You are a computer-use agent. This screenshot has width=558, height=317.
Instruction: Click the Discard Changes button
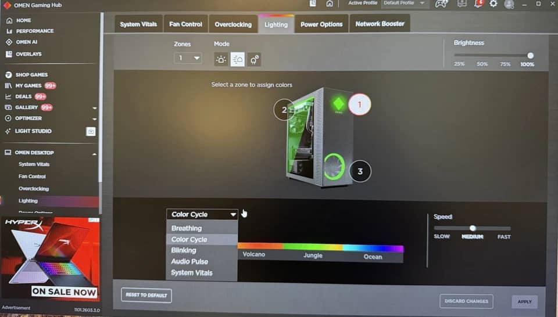point(466,301)
